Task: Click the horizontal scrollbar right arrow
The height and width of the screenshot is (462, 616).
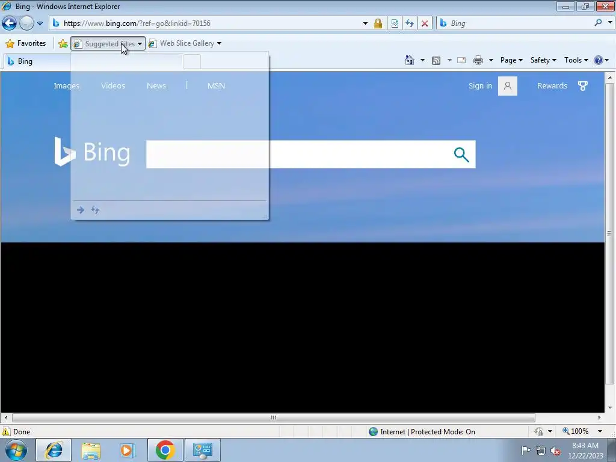Action: 600,417
